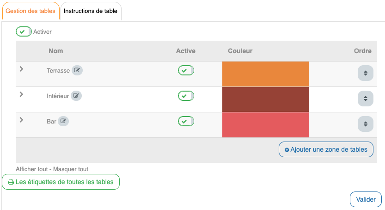
Task: Switch off the Bar zone active toggle
Action: [x=186, y=121]
